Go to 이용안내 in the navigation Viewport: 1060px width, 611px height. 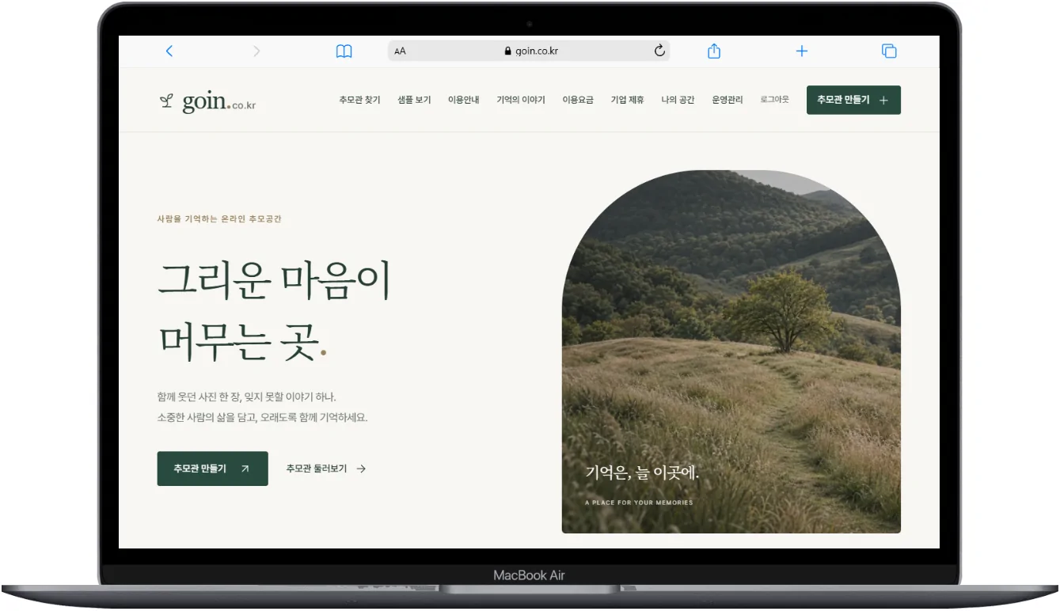tap(464, 100)
